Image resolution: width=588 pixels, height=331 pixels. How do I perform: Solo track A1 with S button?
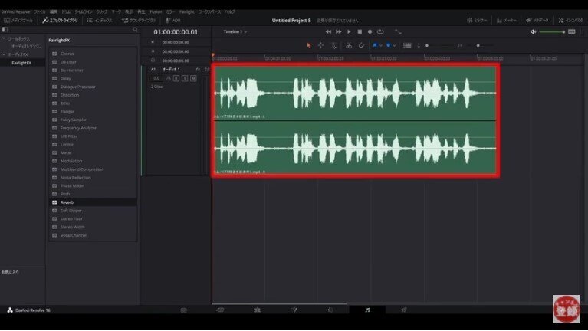(x=185, y=78)
